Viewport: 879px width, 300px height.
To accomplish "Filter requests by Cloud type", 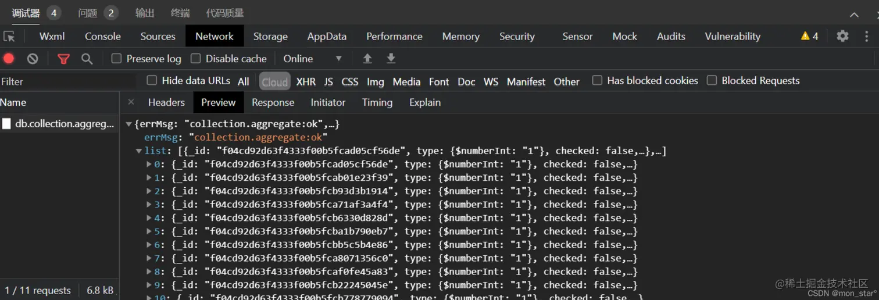I will point(274,81).
